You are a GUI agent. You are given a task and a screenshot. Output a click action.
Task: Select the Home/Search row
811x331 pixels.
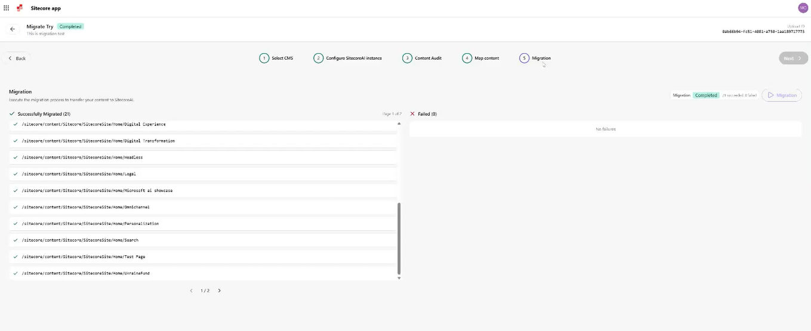click(202, 240)
